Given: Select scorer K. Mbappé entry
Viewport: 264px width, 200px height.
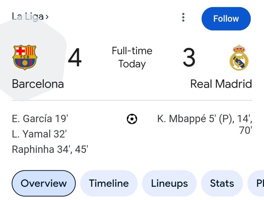Looking at the screenshot, I should pos(205,124).
